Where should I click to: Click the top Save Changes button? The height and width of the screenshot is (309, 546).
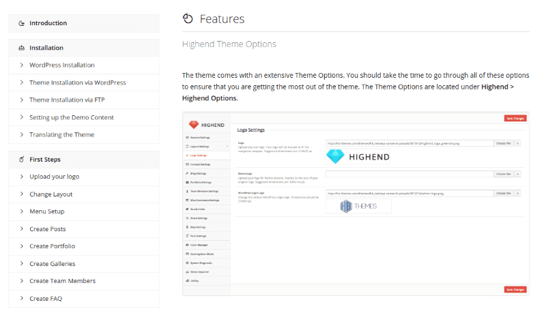[515, 118]
